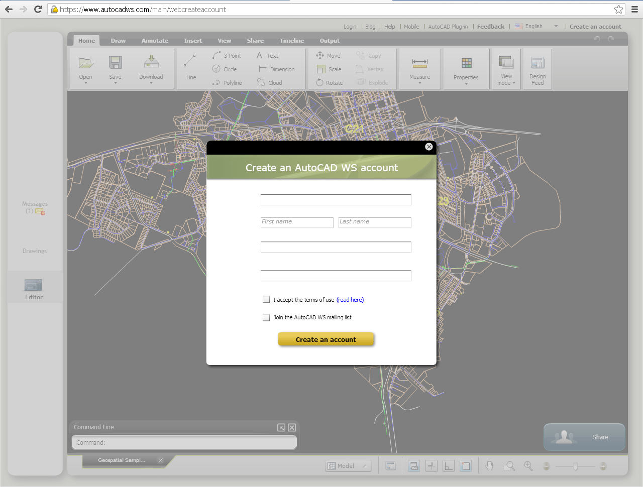Choose the Rotate tool
The width and height of the screenshot is (643, 487).
(330, 83)
